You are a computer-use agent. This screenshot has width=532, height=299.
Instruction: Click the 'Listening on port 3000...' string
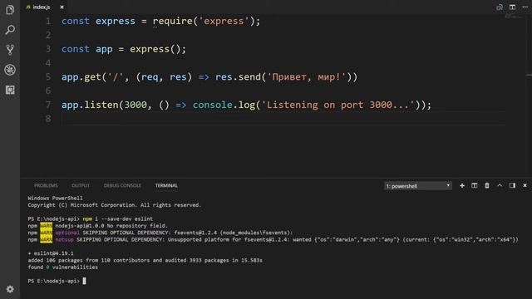tap(338, 105)
